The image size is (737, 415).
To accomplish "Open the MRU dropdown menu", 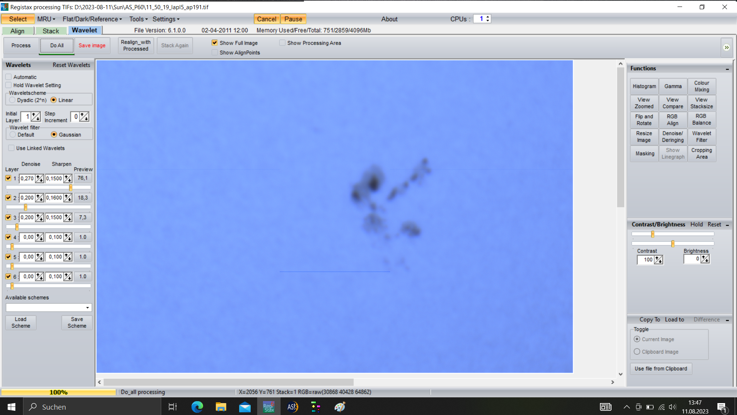I will click(46, 19).
